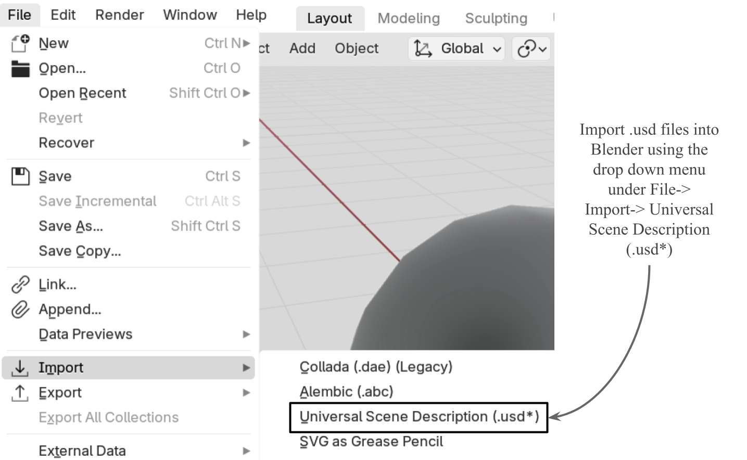Image resolution: width=747 pixels, height=460 pixels.
Task: Click the Append paperclip icon
Action: coord(20,309)
